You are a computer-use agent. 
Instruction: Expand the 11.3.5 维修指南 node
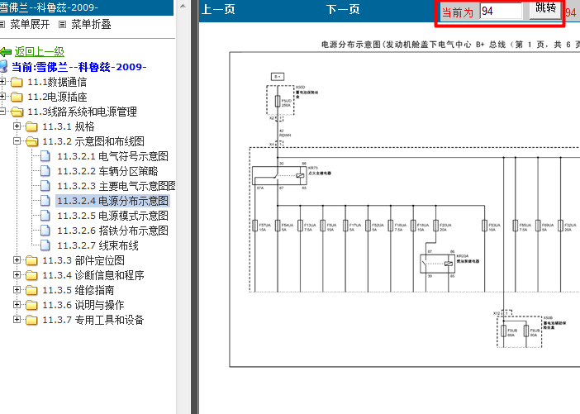pyautogui.click(x=17, y=290)
